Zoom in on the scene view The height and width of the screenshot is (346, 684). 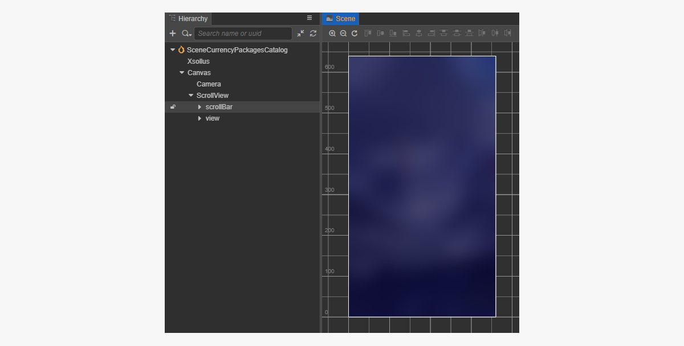click(332, 34)
